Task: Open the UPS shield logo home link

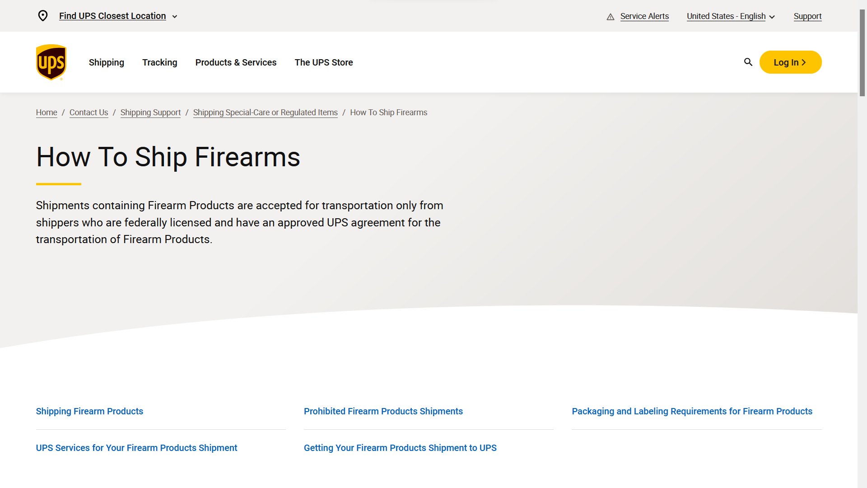Action: tap(51, 62)
